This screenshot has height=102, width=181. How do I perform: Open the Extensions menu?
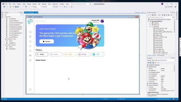[55, 4]
